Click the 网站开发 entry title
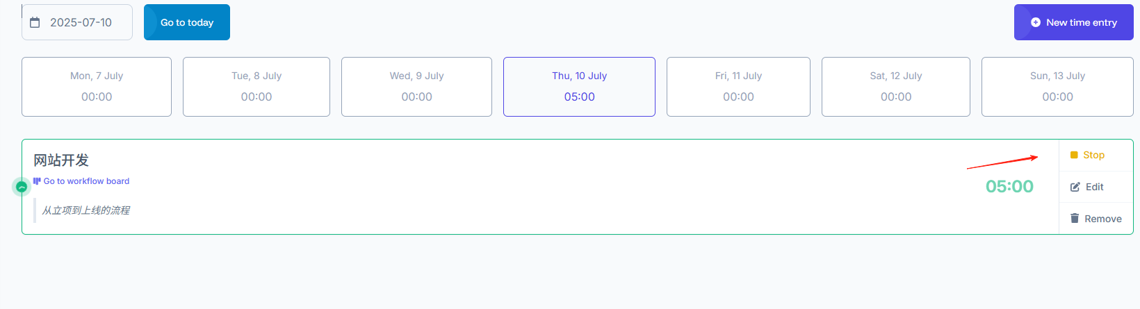 (x=61, y=160)
